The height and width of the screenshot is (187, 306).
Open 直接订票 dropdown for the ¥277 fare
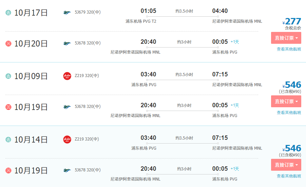[x=286, y=38]
